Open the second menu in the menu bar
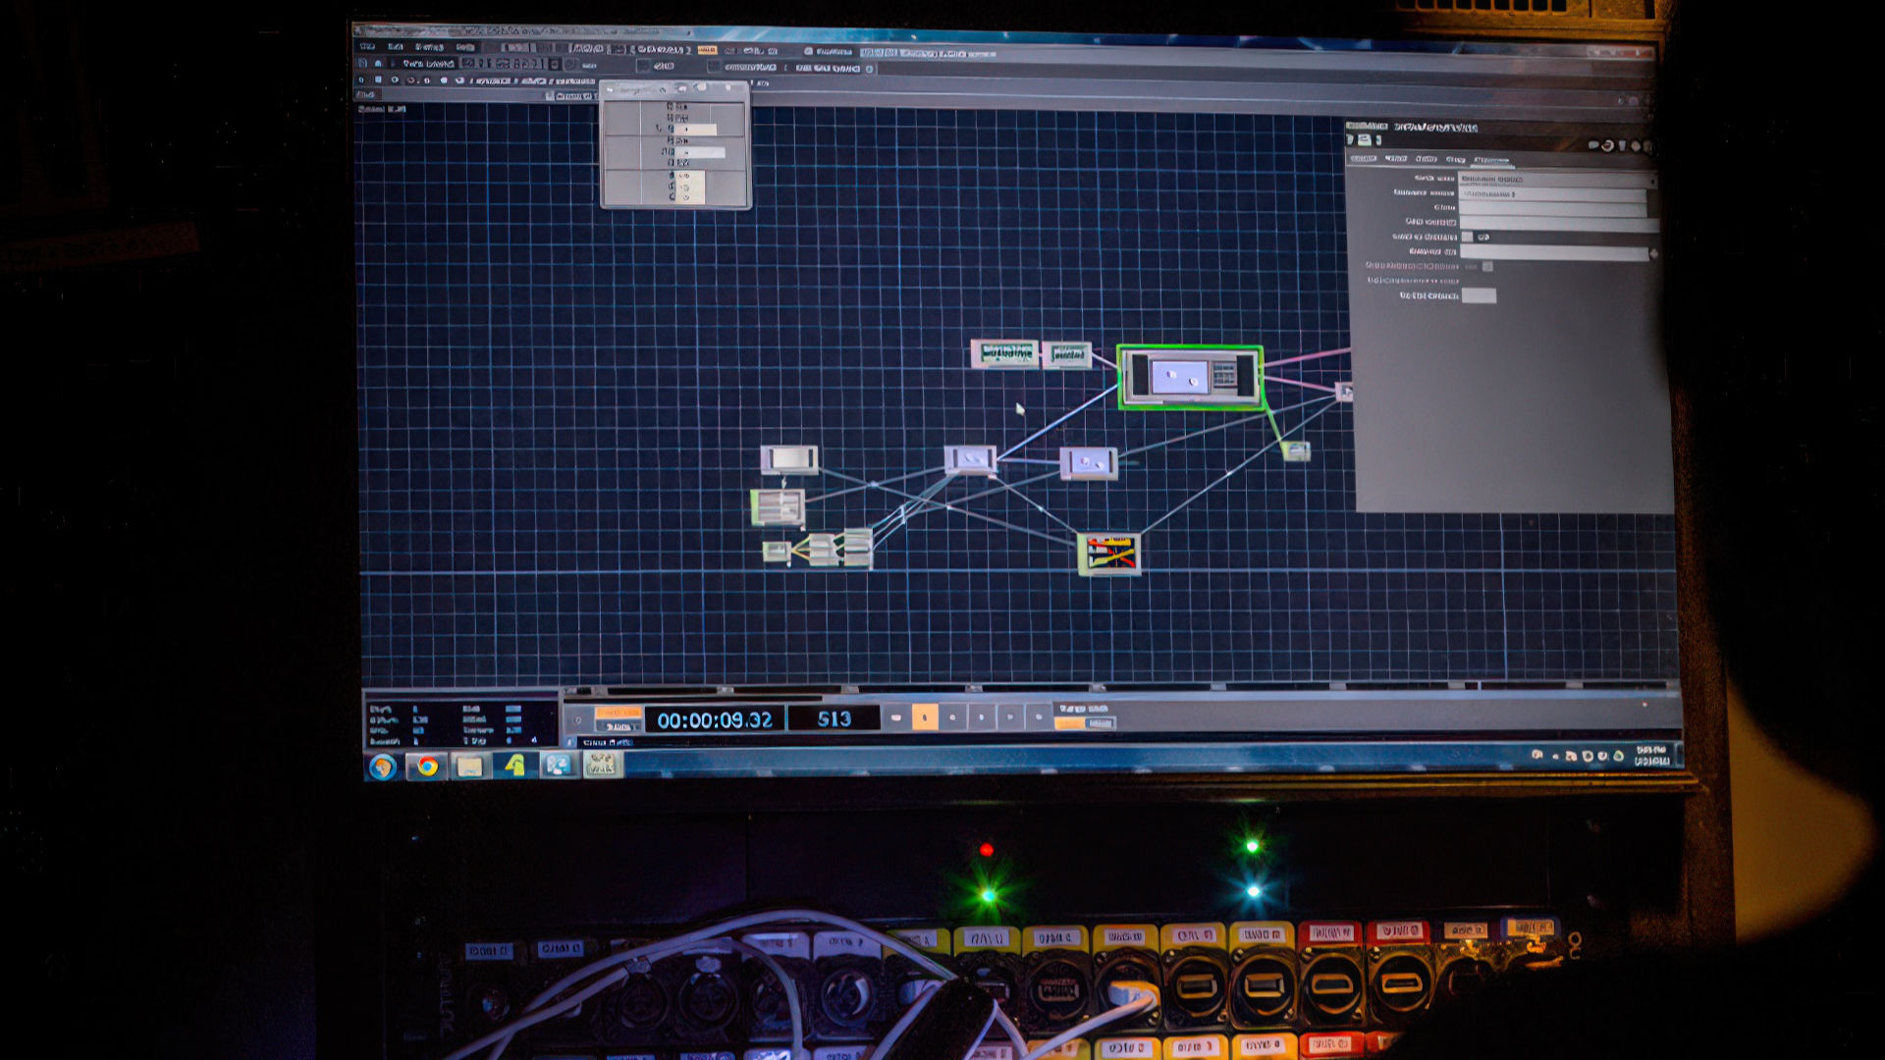Screen dimensions: 1885x1060 pyautogui.click(x=396, y=46)
